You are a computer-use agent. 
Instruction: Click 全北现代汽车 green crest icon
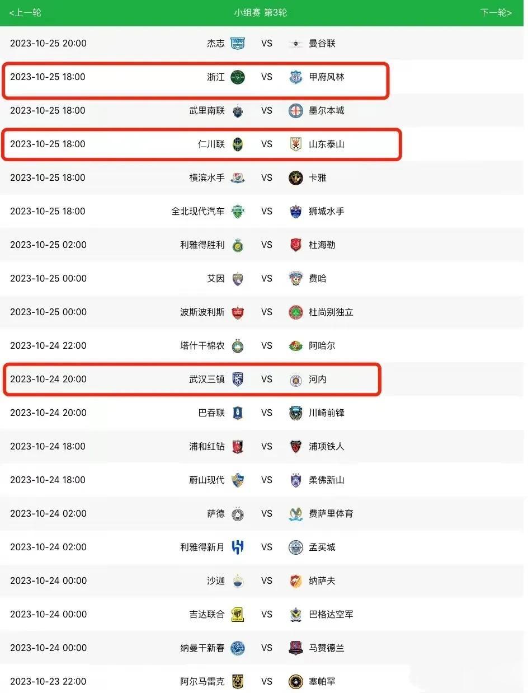pyautogui.click(x=238, y=211)
